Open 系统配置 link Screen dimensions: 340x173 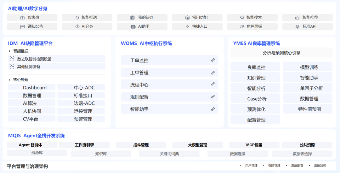pos(297,166)
